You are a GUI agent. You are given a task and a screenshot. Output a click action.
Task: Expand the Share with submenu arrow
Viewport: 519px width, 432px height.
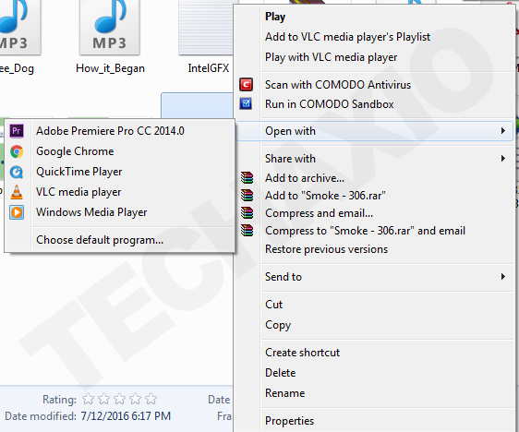tap(502, 159)
